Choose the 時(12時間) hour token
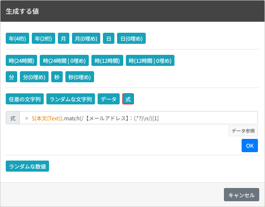The image size is (265, 207). point(107,61)
